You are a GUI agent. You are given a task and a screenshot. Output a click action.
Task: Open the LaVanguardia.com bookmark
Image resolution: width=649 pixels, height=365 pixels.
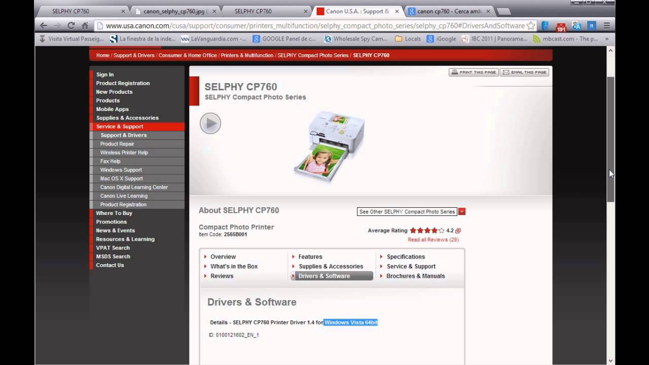213,39
